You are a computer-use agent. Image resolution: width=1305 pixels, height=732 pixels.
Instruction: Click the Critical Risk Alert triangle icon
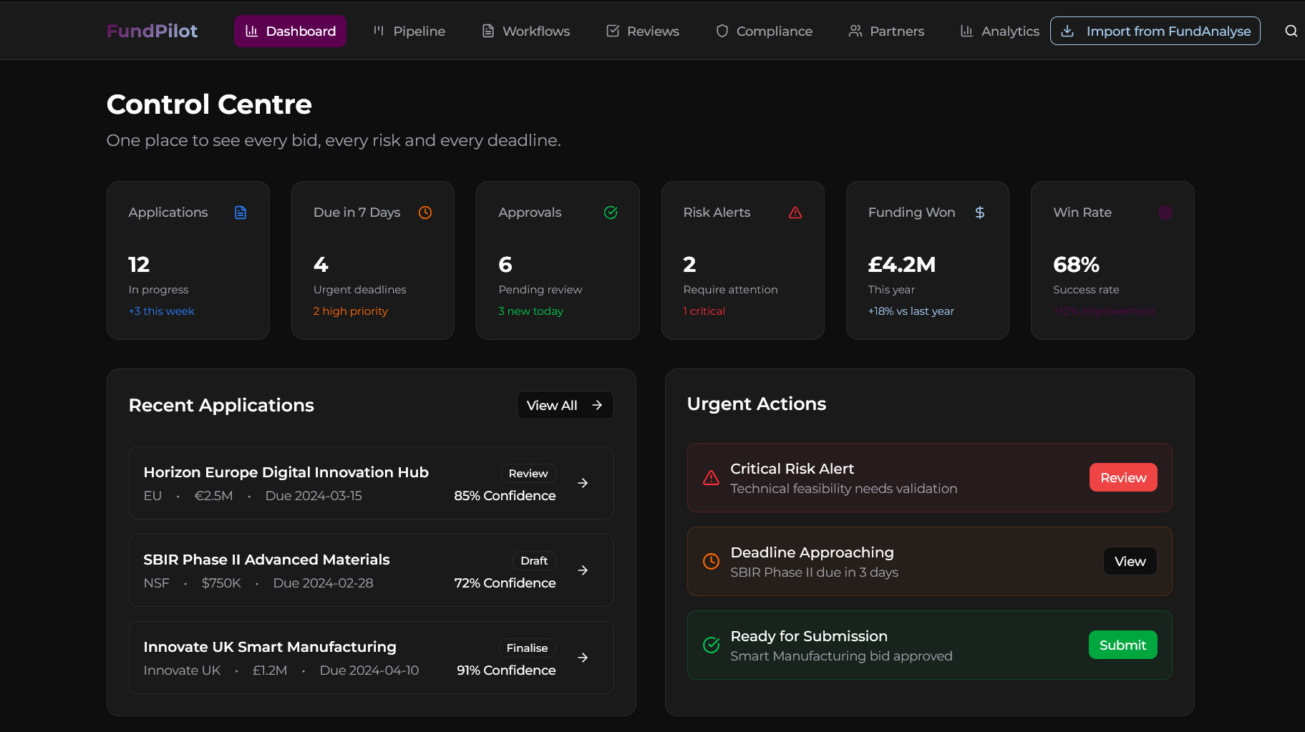[711, 478]
